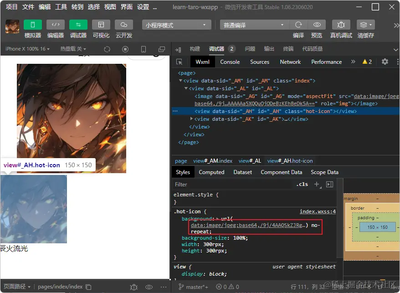Click the 预览 (Preview) QR icon
Viewport: 400px width, 293px height.
[x=317, y=25]
